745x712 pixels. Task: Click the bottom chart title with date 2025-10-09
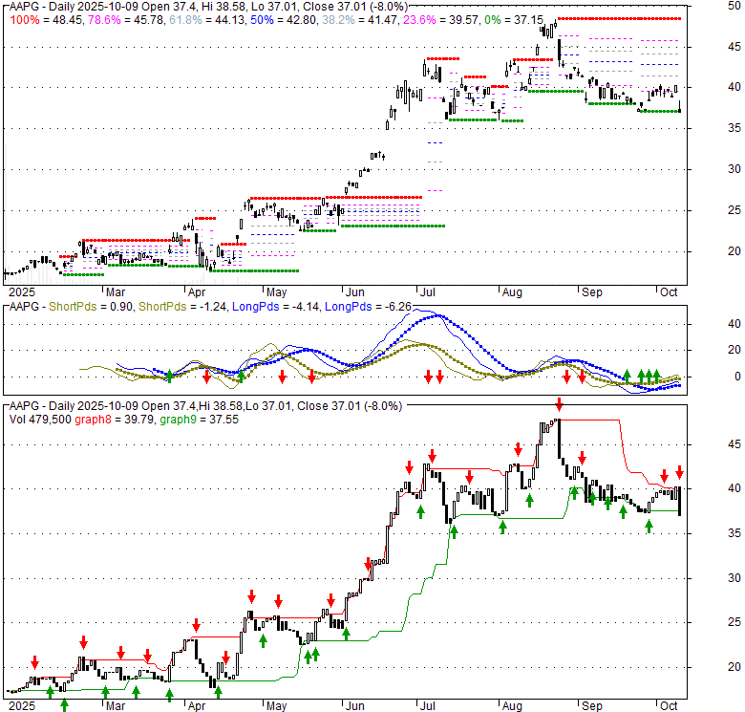[205, 406]
